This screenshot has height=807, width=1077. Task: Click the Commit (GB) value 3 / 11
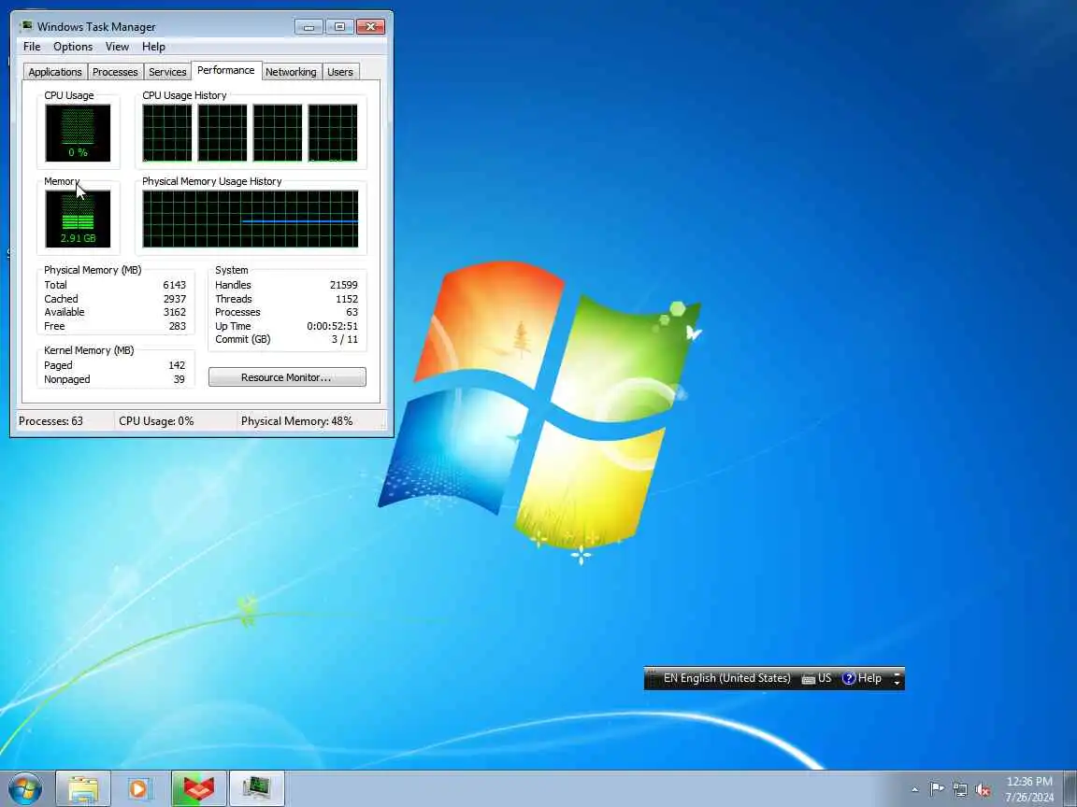(345, 339)
